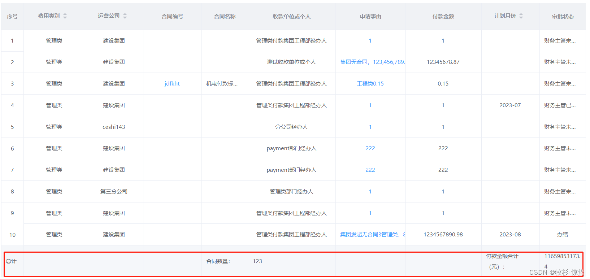The width and height of the screenshot is (590, 279).
Task: Select the ceshi143 company cell
Action: (114, 127)
